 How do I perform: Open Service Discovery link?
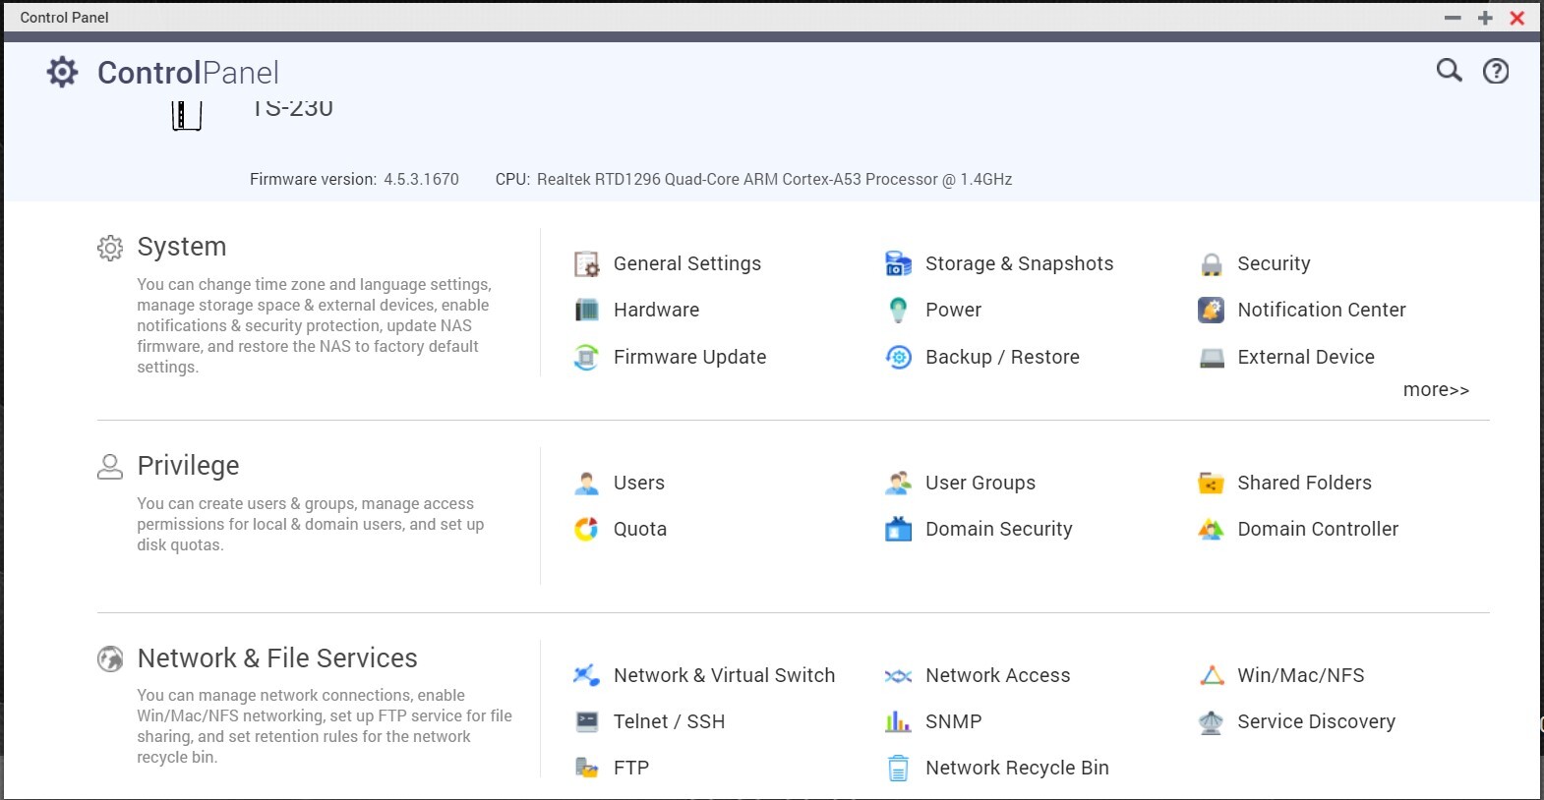coord(1316,721)
